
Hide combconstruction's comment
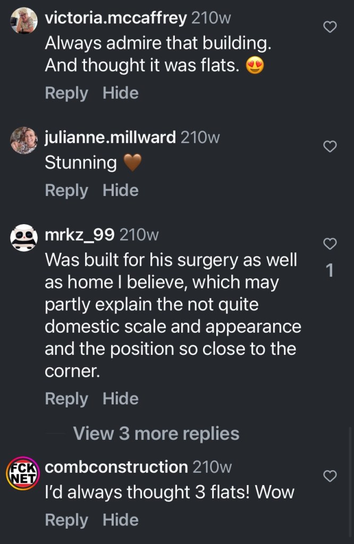[121, 520]
